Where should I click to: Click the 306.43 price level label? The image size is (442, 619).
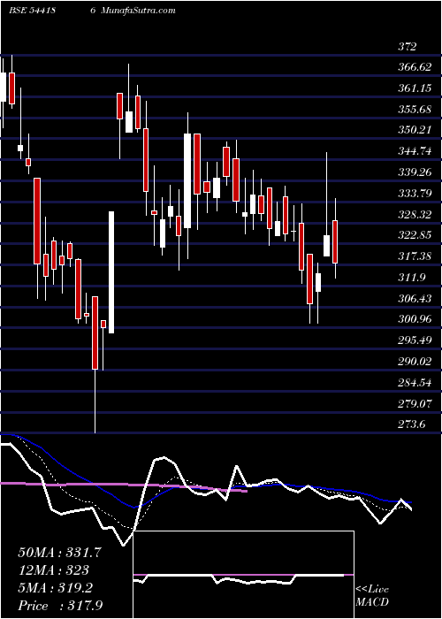pos(415,299)
